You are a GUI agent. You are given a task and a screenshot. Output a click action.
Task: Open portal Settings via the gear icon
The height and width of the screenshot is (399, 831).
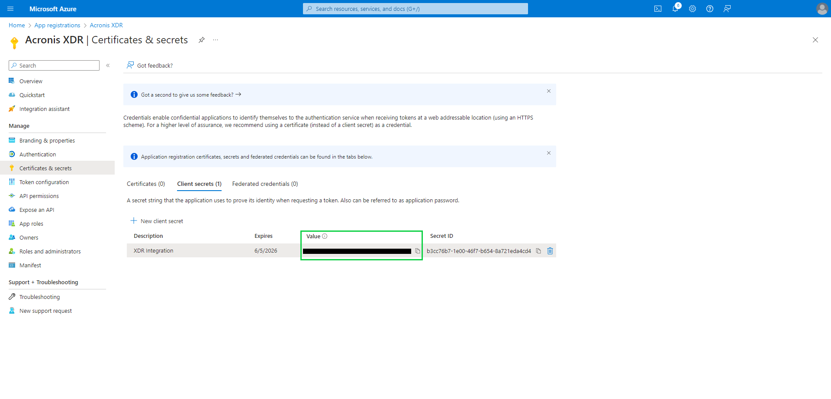pyautogui.click(x=692, y=9)
